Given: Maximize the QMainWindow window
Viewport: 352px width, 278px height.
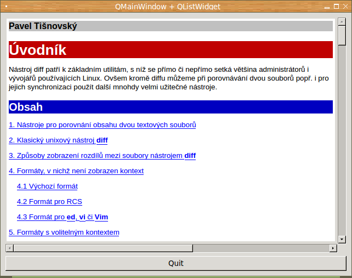Looking at the screenshot, I should [x=336, y=7].
